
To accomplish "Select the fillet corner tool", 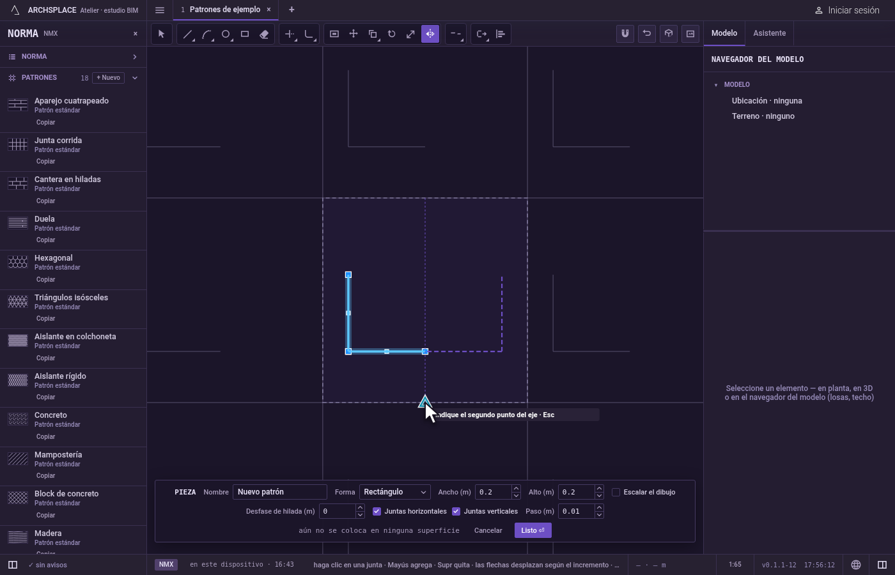I will pyautogui.click(x=309, y=34).
